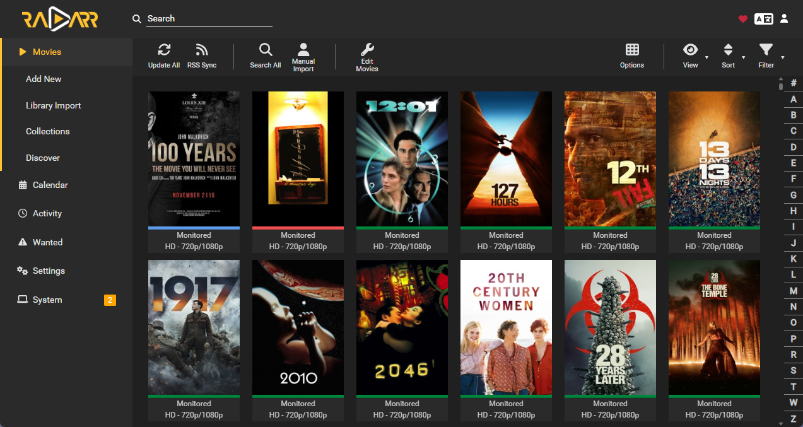Viewport: 803px width, 427px height.
Task: Open the 1917 movie poster
Action: point(194,327)
